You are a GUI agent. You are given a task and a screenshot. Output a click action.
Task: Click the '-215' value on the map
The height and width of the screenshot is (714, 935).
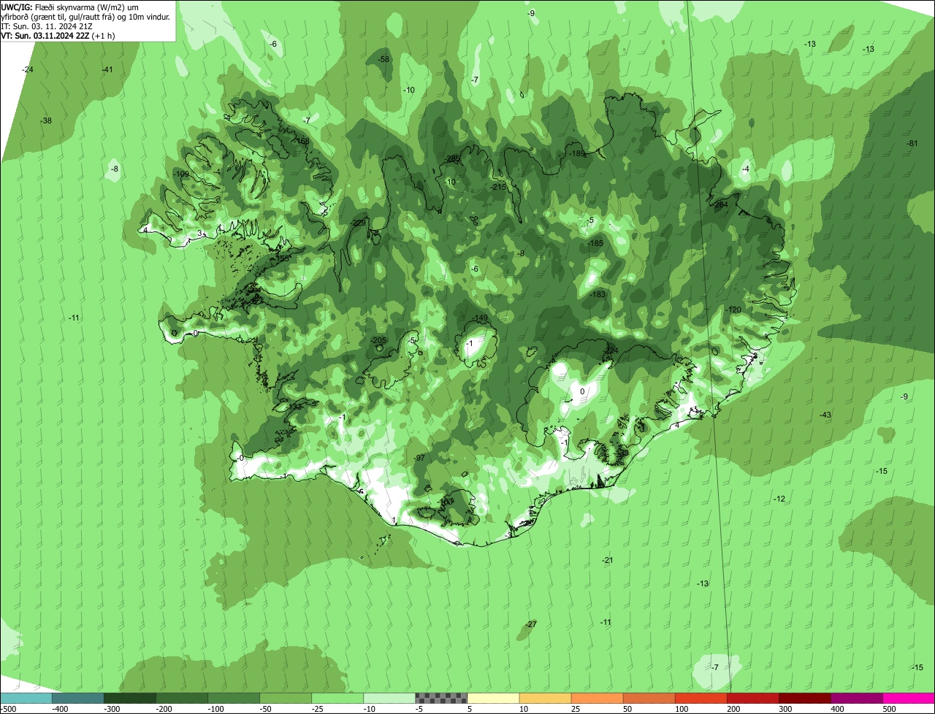(498, 188)
